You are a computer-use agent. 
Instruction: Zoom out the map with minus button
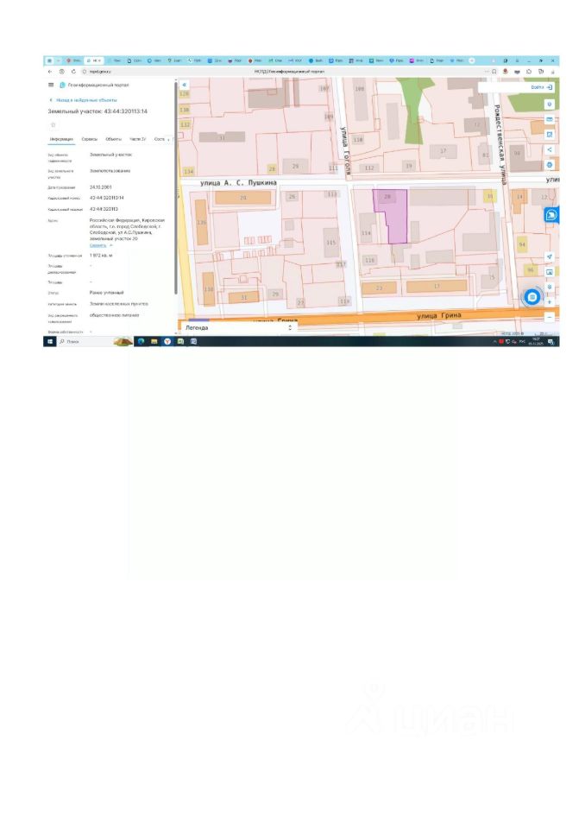550,317
